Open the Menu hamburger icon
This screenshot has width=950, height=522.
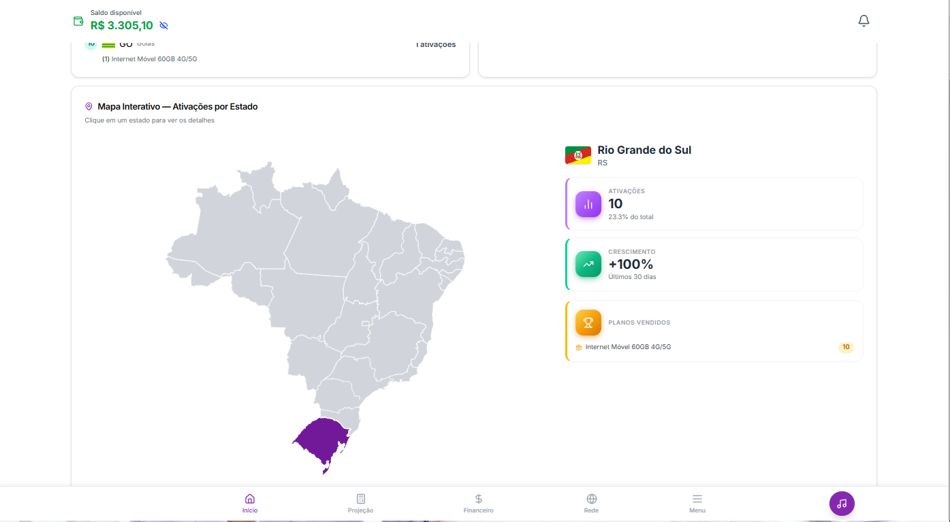click(697, 498)
